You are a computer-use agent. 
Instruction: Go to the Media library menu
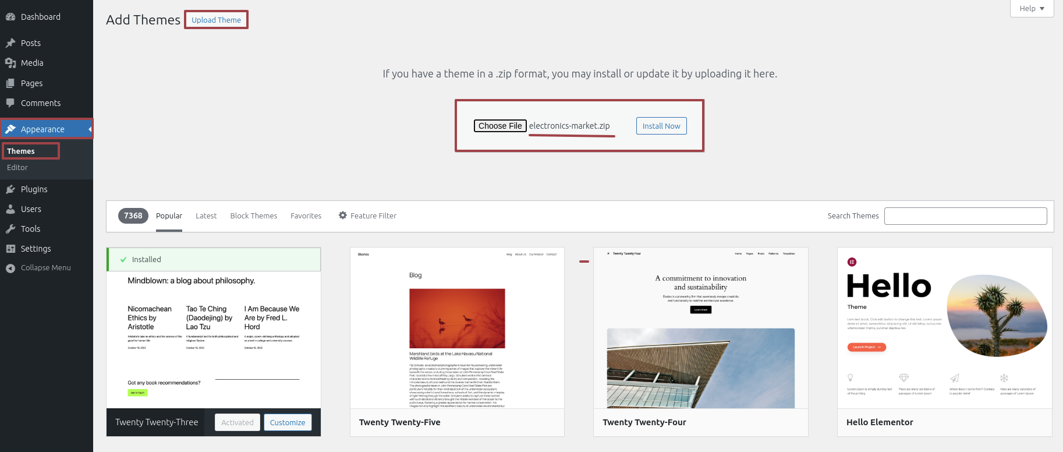[x=47, y=63]
